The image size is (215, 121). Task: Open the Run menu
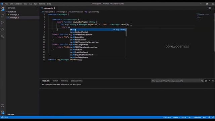tap(35, 4)
